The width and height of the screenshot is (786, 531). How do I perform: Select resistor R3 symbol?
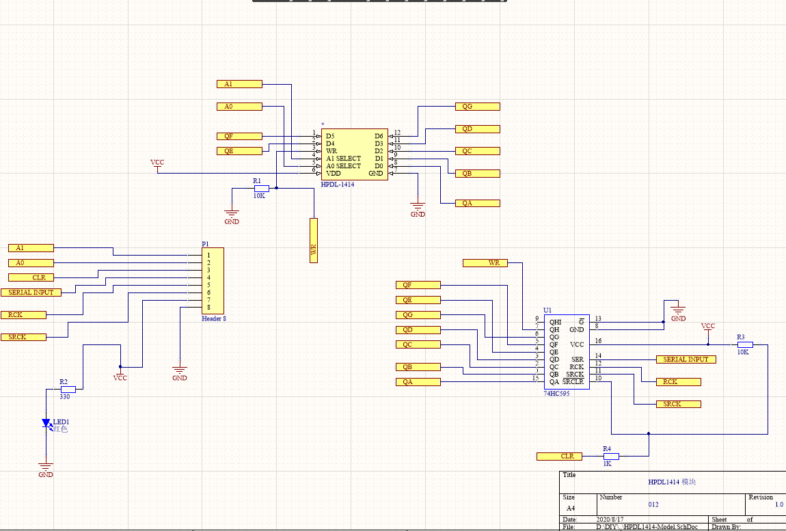(x=745, y=344)
